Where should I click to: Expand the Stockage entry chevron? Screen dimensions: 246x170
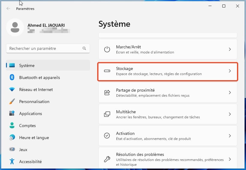(230, 71)
